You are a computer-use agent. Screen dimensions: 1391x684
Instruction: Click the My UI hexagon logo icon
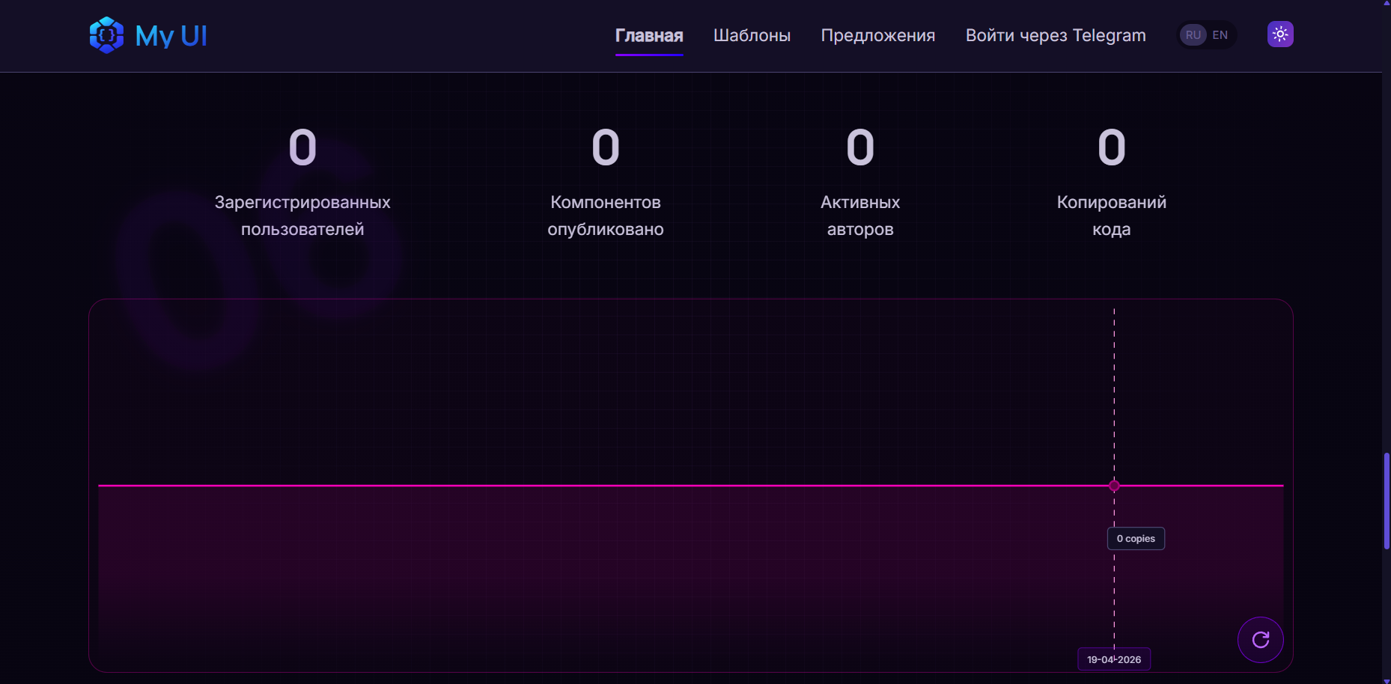tap(106, 35)
